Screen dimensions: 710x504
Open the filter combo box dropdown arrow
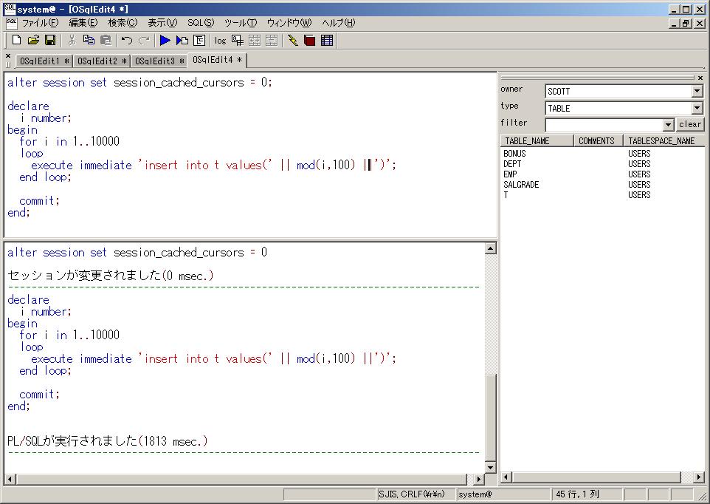pyautogui.click(x=668, y=125)
